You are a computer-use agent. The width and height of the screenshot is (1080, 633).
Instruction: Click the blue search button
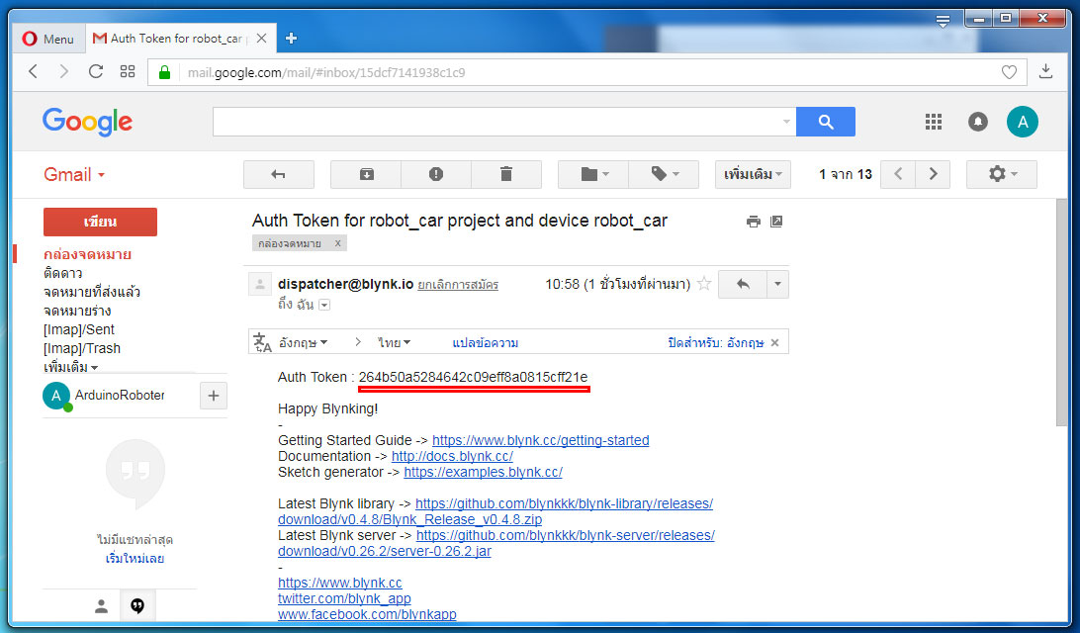click(x=826, y=122)
